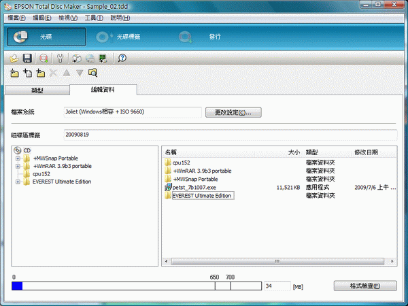This screenshot has height=306, width=408.
Task: Click the 磁碟區標籤 field containing 20090819
Action: (x=231, y=135)
